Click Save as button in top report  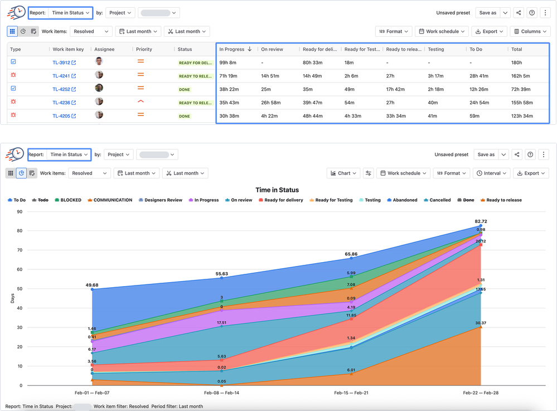point(487,13)
